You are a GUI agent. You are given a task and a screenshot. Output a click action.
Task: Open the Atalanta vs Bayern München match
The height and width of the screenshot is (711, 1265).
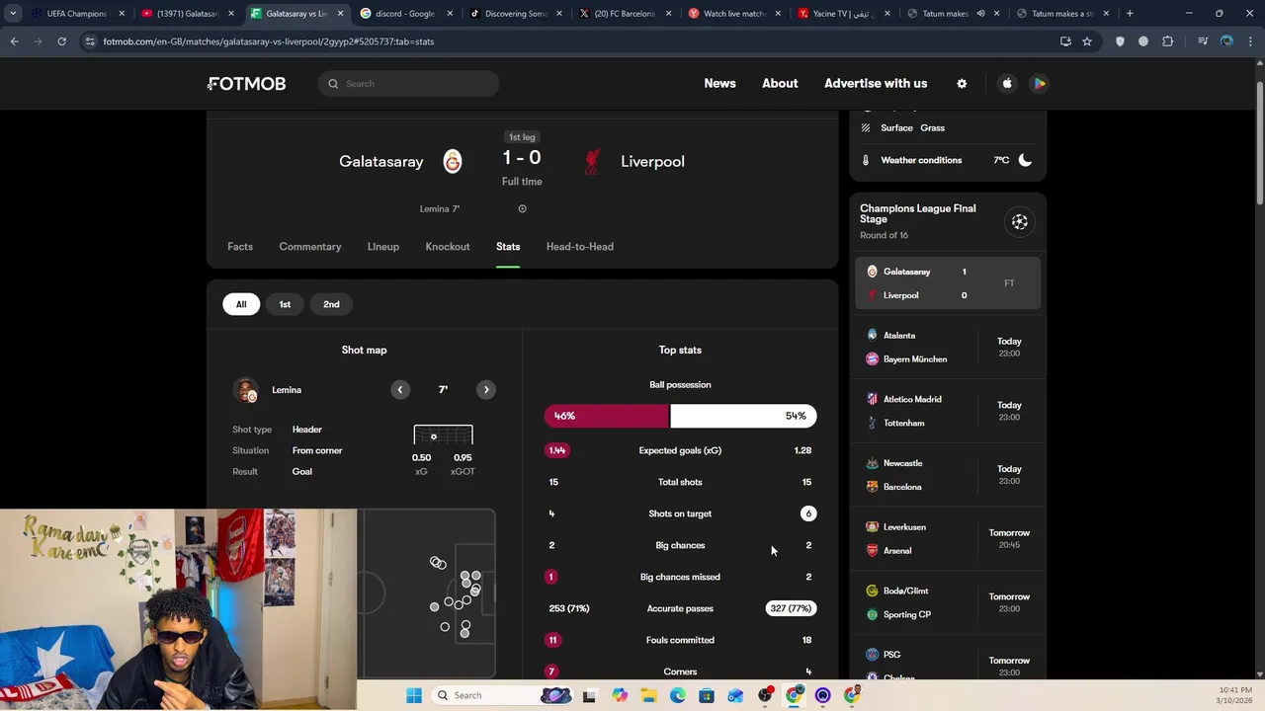(x=948, y=348)
